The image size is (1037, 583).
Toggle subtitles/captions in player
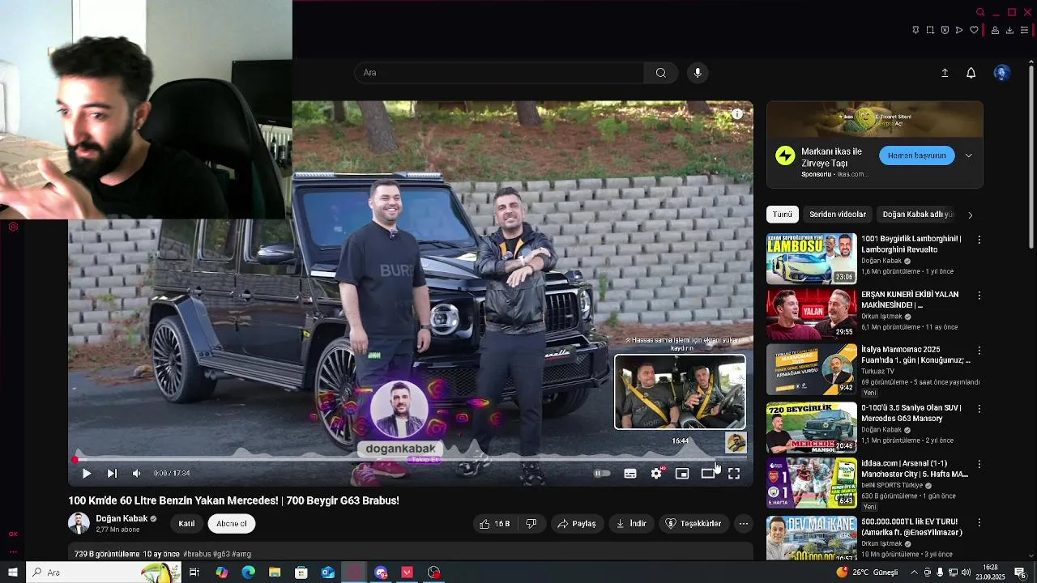(x=629, y=474)
